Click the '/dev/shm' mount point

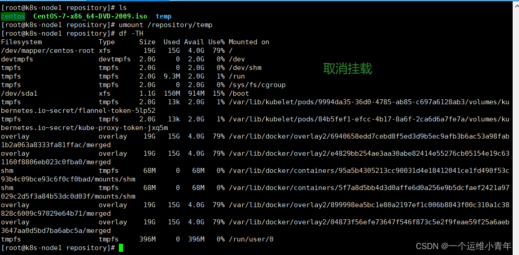click(x=245, y=68)
